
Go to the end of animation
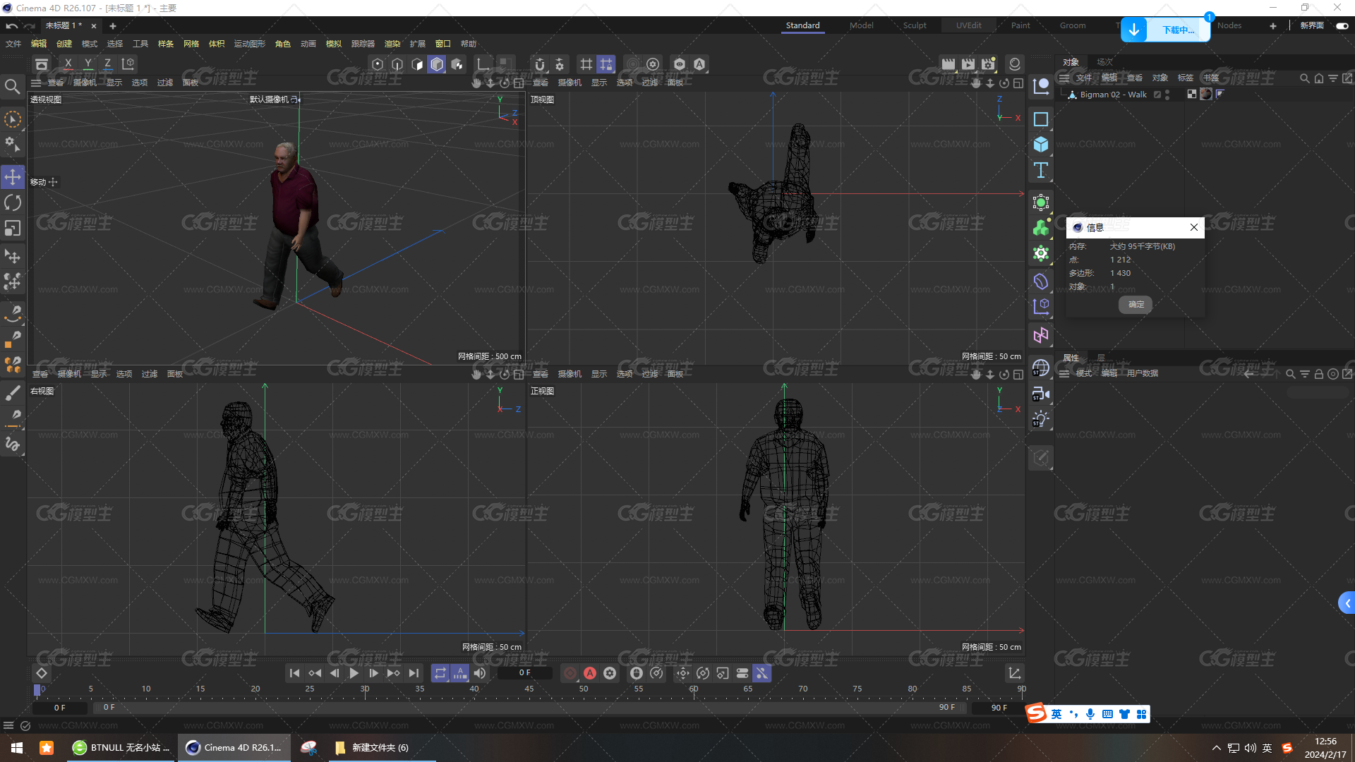click(414, 673)
